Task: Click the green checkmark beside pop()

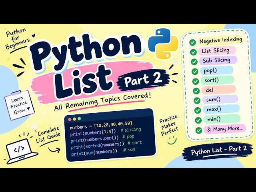Action: click(195, 72)
